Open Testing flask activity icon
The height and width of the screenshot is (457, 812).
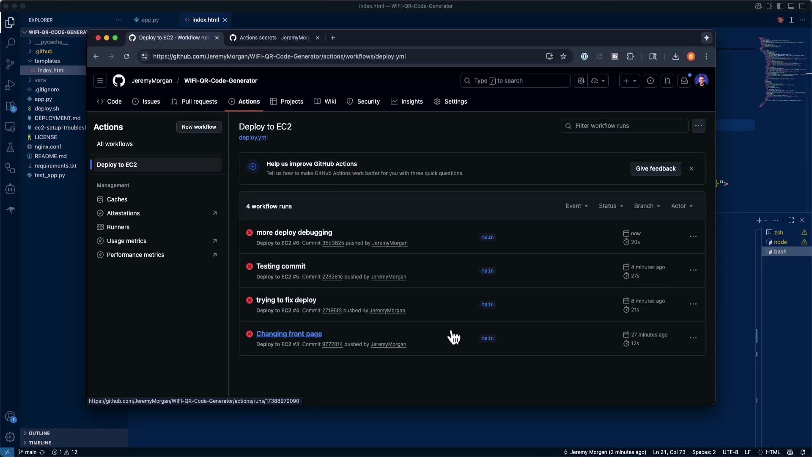(10, 147)
